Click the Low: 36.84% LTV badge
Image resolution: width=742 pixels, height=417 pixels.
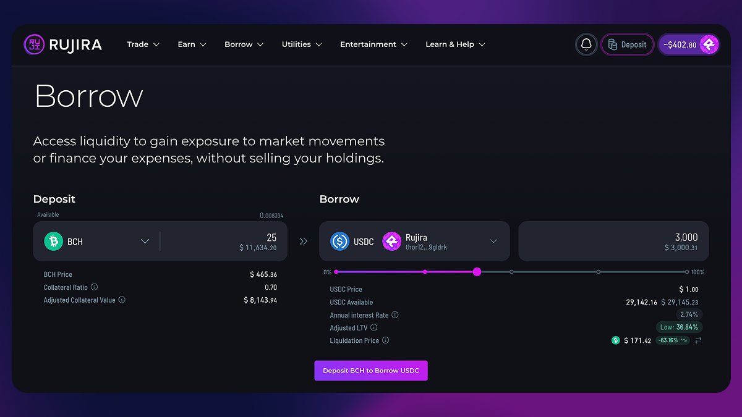680,327
